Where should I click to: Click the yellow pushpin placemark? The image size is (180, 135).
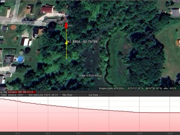(x=66, y=43)
